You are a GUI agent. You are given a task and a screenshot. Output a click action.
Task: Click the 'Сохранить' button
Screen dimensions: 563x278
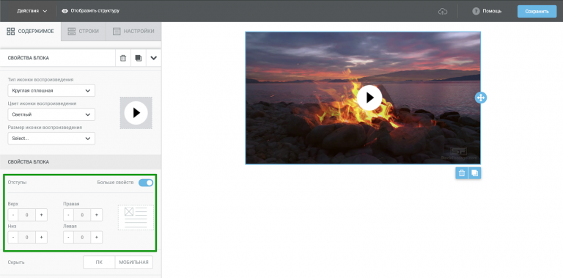click(x=537, y=11)
